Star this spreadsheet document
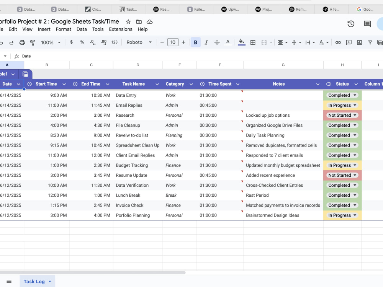Screen dimensions: 383x287 tap(128, 22)
